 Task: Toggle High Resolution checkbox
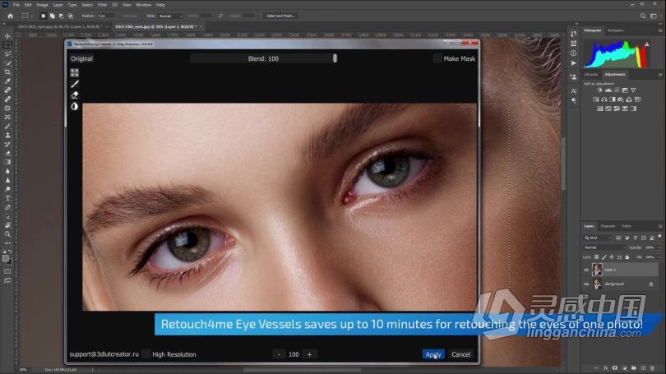[146, 354]
